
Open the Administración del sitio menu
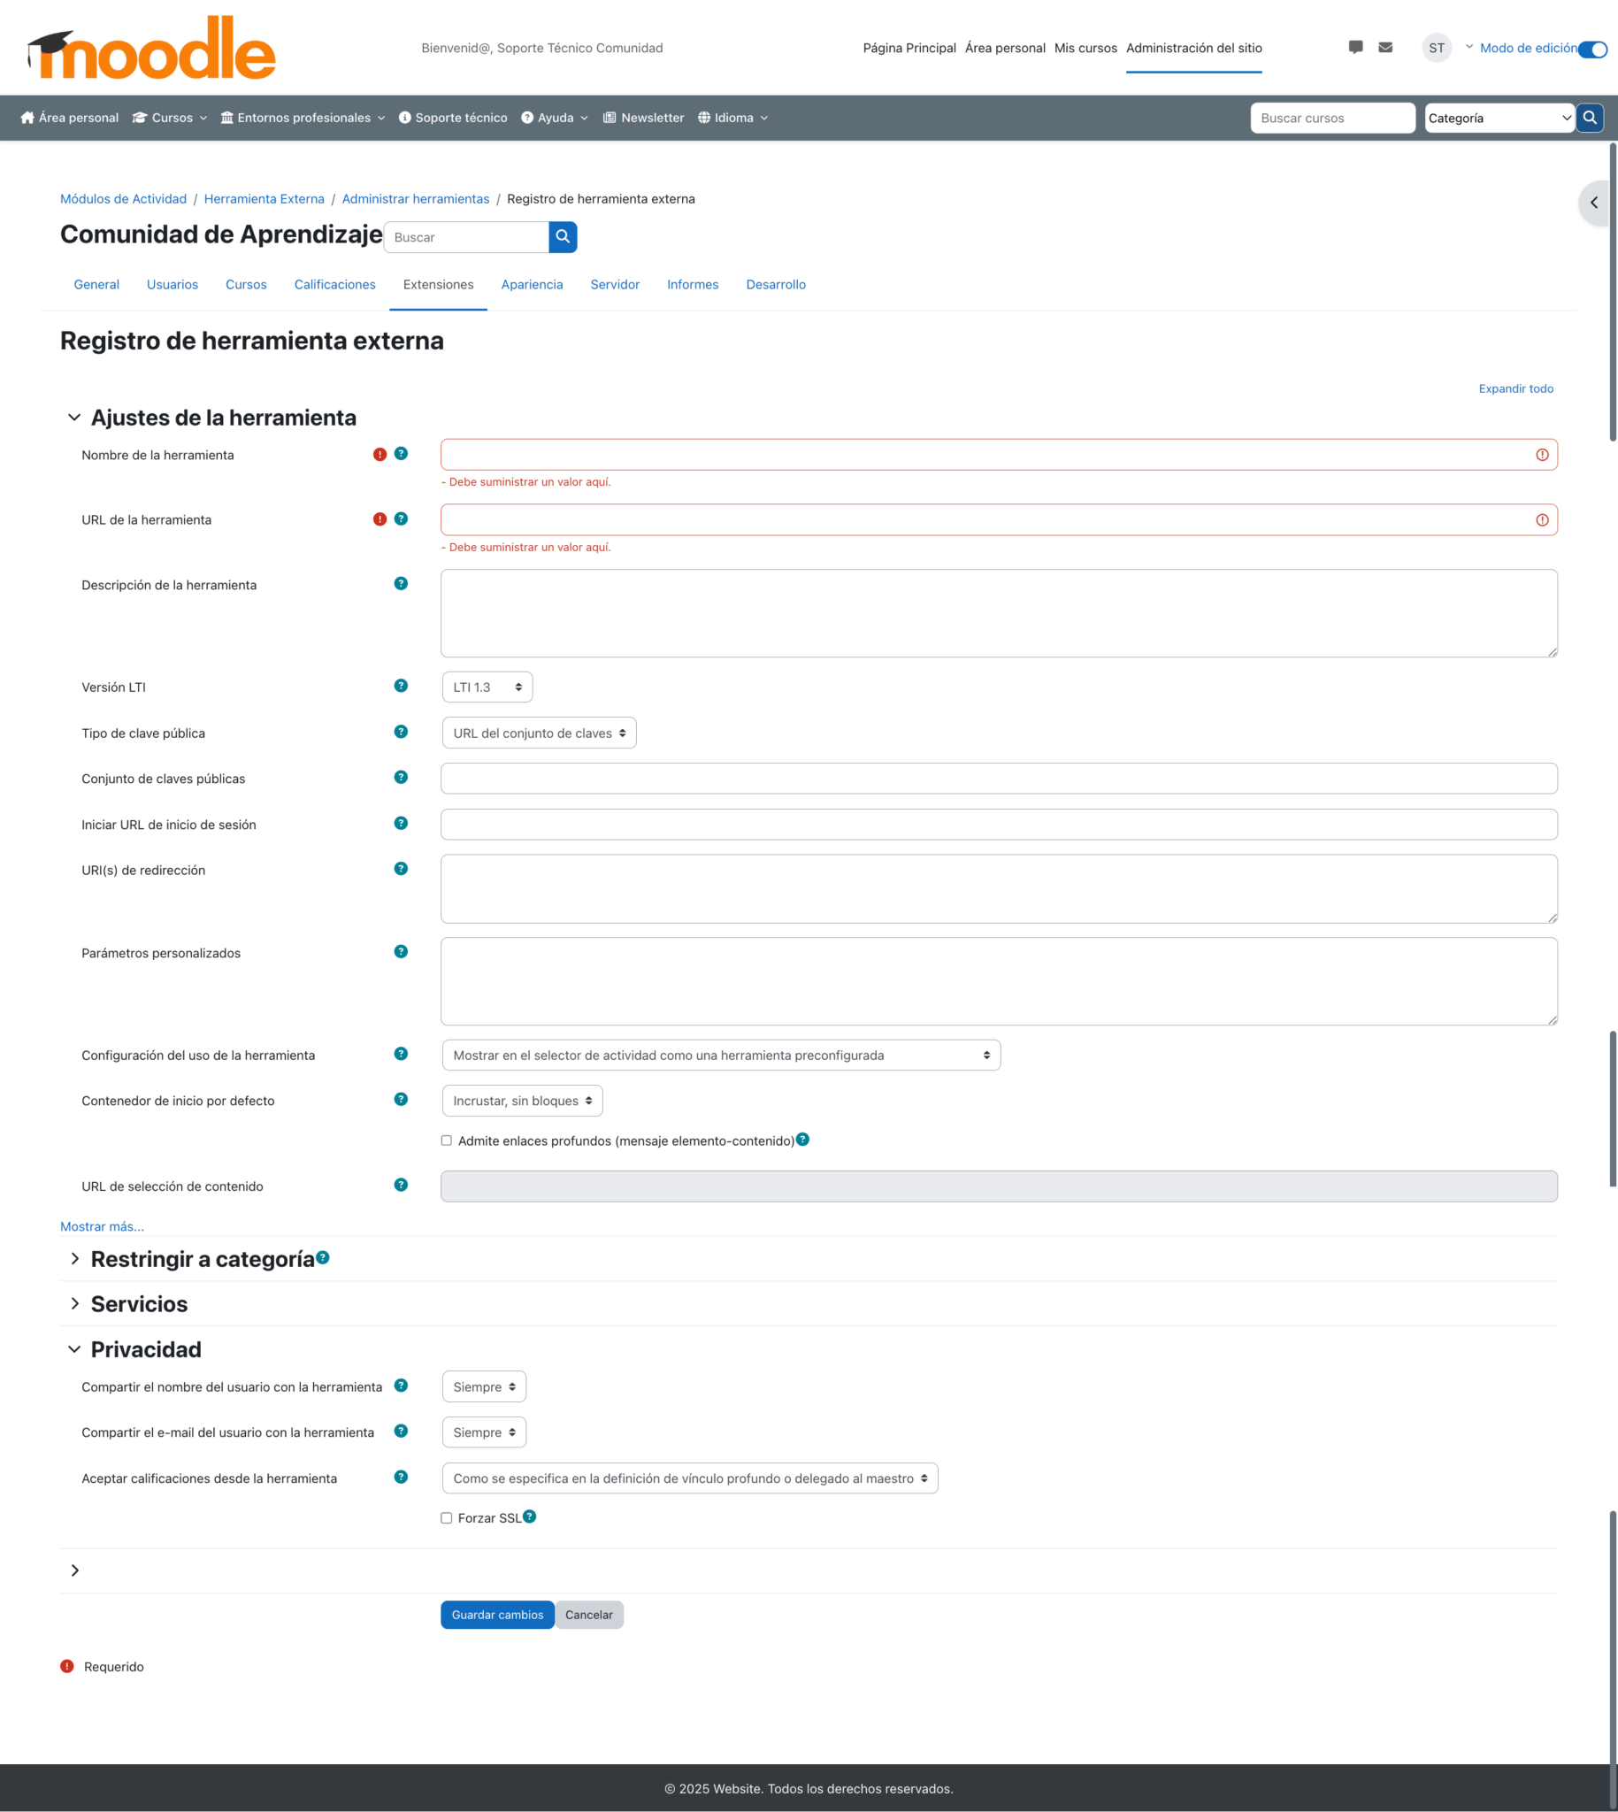[x=1194, y=48]
